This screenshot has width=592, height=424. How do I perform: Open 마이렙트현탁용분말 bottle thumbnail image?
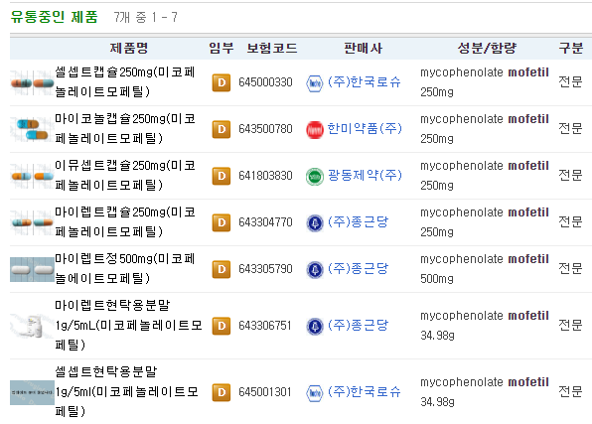point(32,326)
